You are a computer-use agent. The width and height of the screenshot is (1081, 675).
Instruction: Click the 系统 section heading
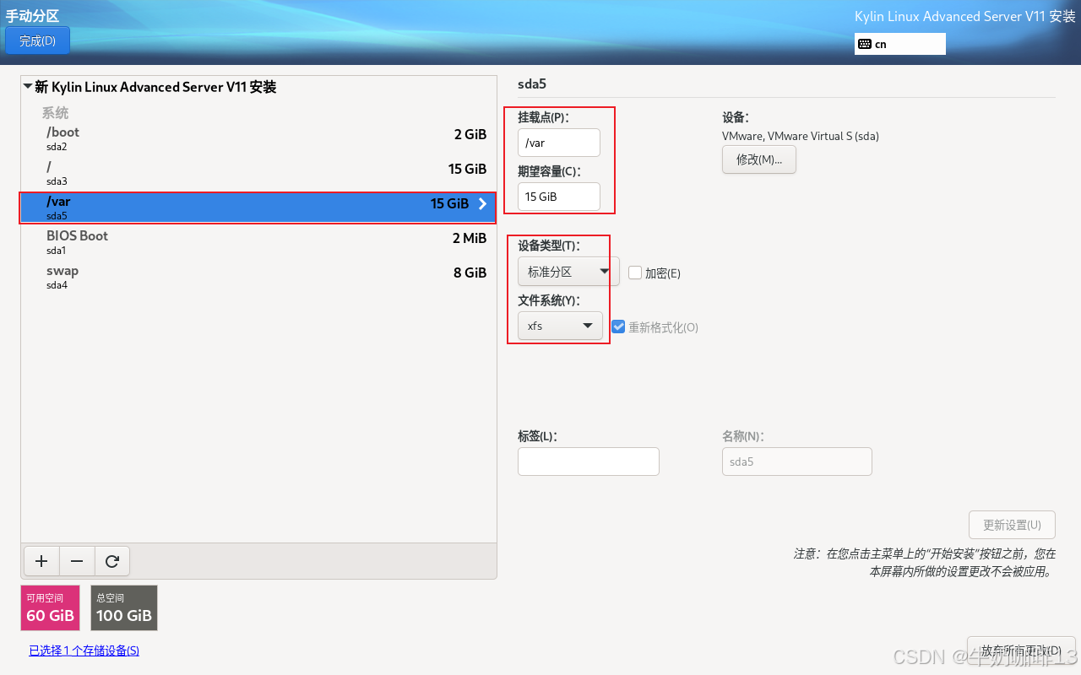[56, 113]
